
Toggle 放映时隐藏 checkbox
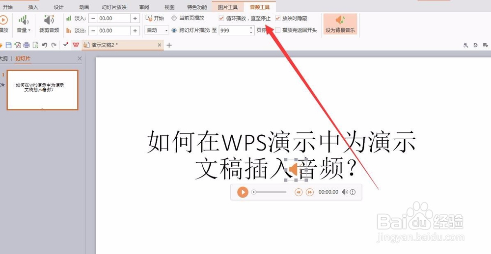tap(277, 18)
